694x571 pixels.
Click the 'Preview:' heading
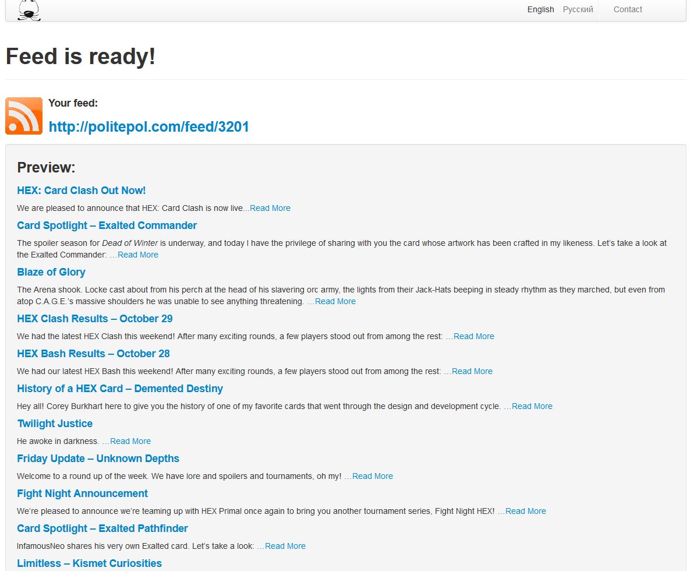[x=46, y=167]
